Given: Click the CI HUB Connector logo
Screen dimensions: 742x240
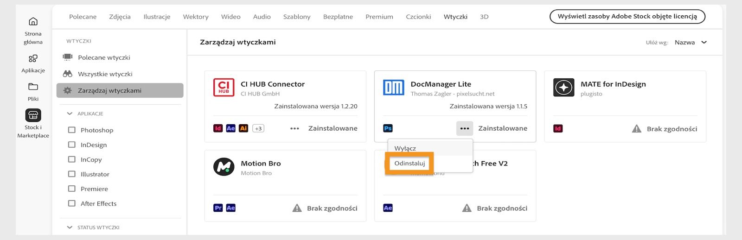Looking at the screenshot, I should (224, 87).
